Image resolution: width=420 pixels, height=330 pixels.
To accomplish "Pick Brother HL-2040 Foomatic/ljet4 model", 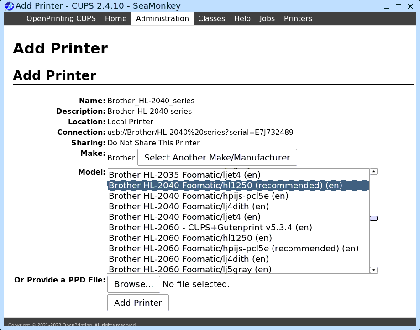I will 238,217.
